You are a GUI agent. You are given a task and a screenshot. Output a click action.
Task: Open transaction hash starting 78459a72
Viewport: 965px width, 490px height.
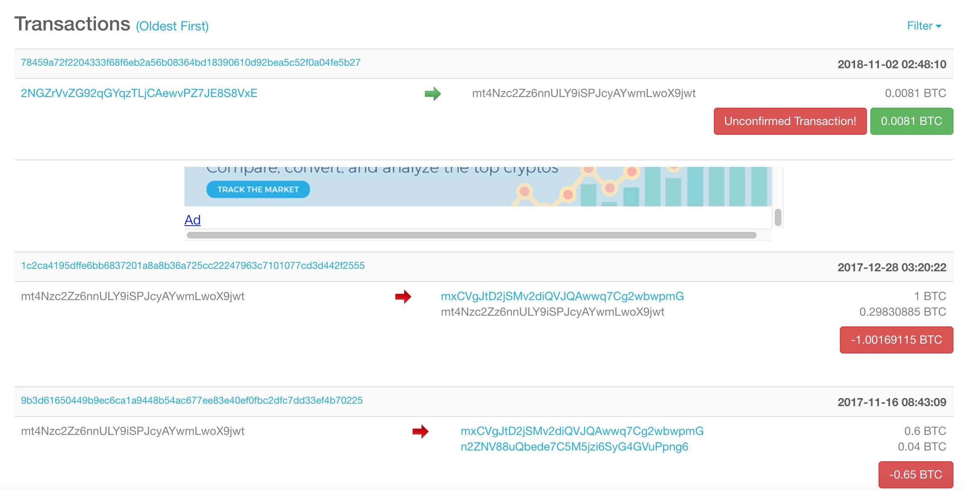(191, 62)
